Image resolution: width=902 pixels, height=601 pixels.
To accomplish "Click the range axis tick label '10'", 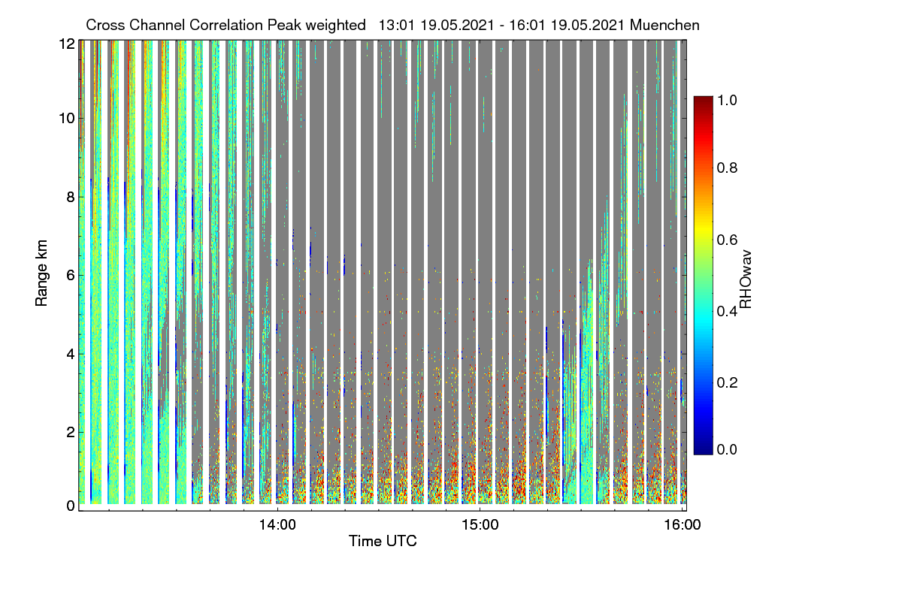I will click(x=67, y=118).
